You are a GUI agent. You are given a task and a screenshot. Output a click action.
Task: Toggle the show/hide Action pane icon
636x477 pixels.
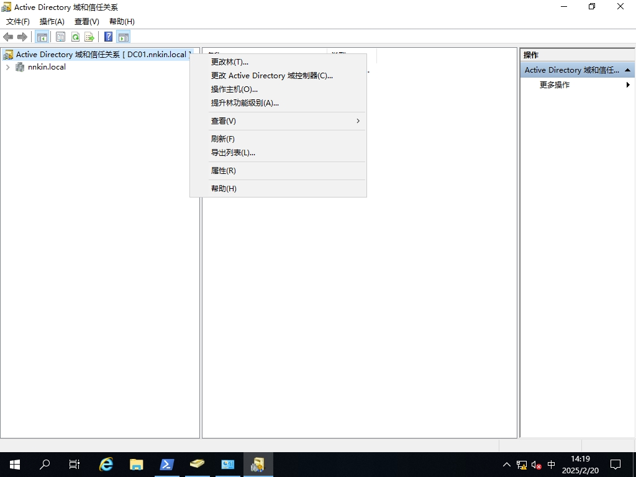[123, 37]
